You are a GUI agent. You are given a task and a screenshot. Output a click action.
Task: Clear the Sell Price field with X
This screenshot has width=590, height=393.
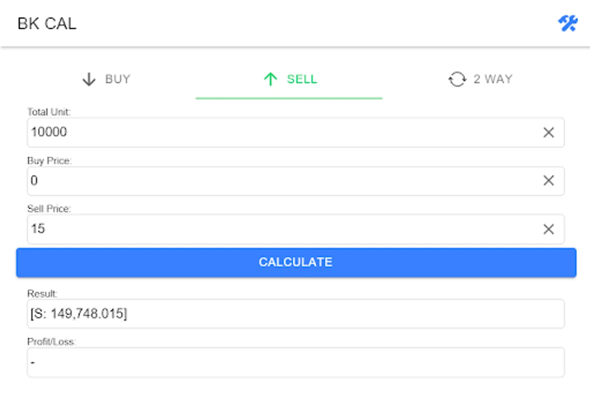coord(549,229)
